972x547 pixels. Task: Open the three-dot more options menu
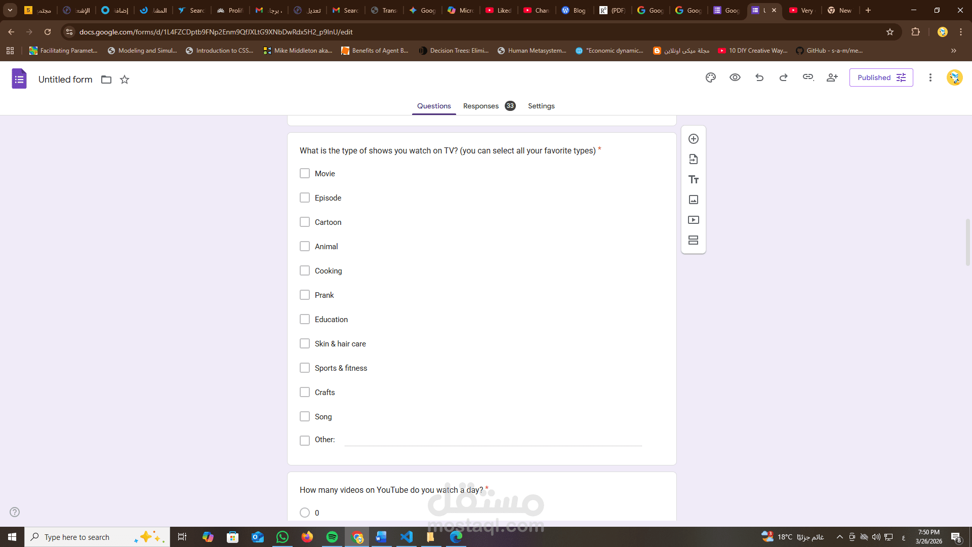click(x=930, y=77)
